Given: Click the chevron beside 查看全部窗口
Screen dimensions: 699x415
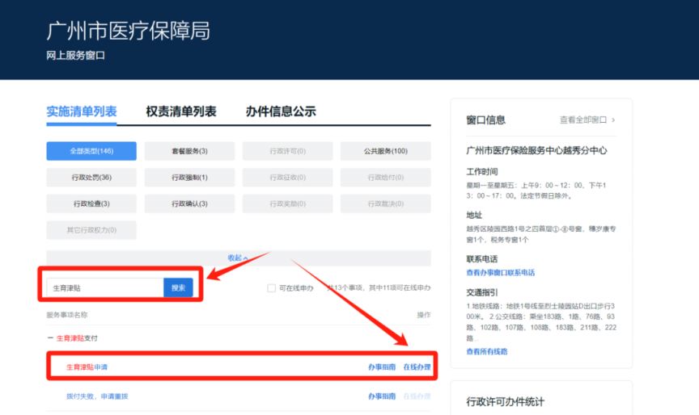Looking at the screenshot, I should [613, 120].
